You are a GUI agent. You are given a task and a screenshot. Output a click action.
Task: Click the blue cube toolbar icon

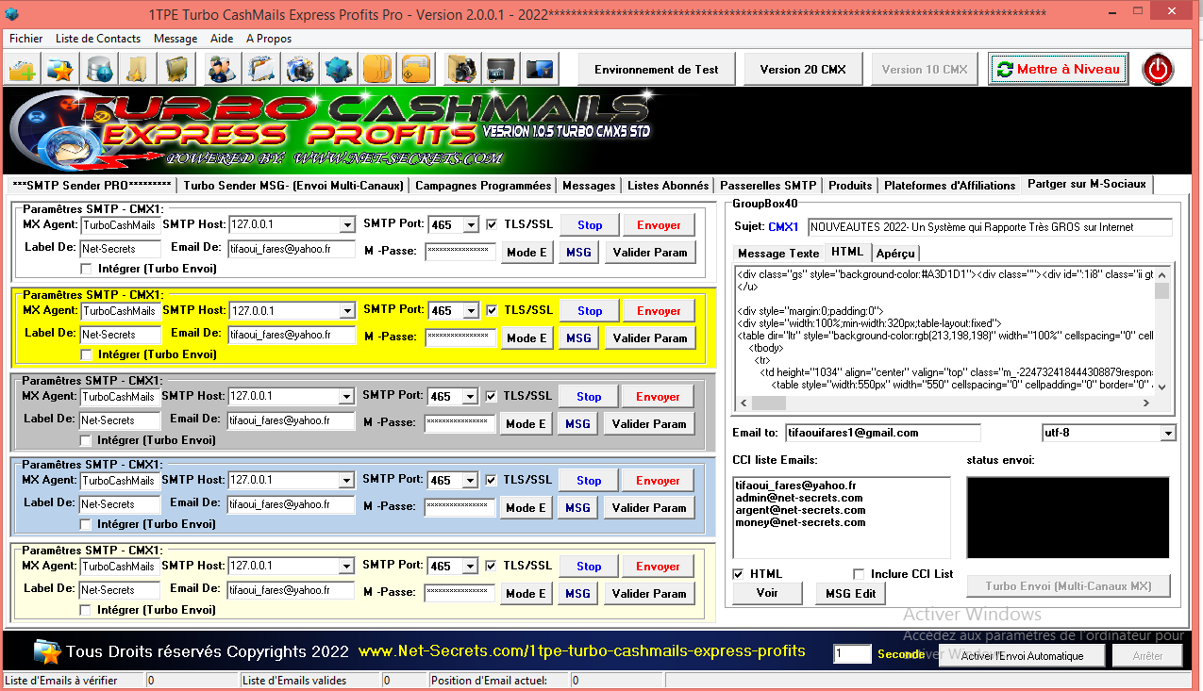(339, 69)
